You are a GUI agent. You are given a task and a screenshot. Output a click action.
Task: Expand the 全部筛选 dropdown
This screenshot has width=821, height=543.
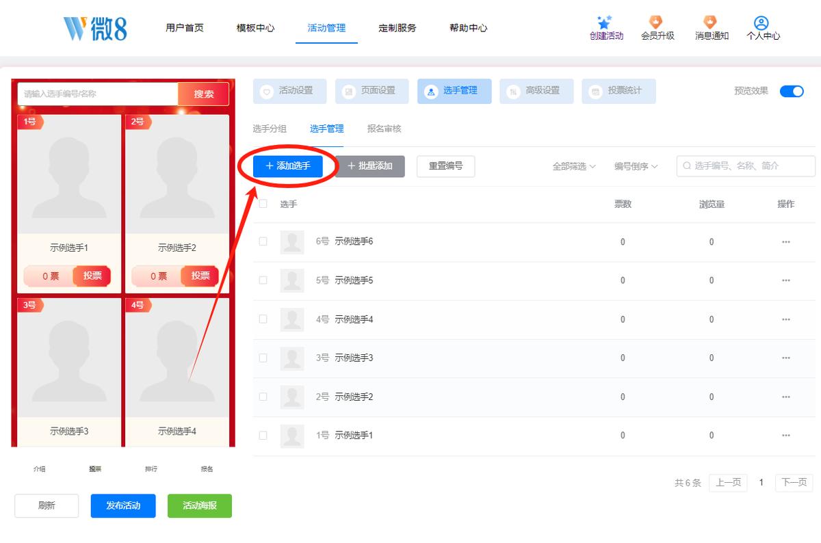click(x=574, y=166)
